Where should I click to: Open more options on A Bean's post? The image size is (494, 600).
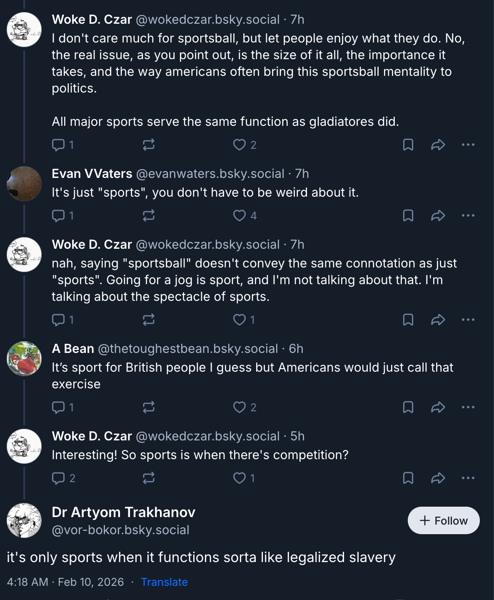coord(468,407)
